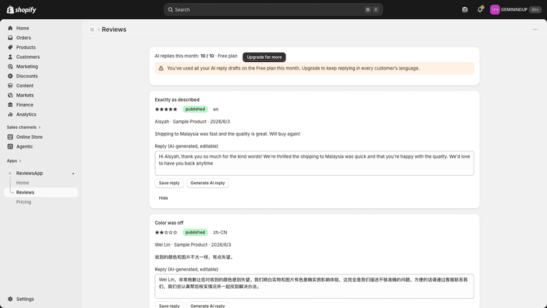This screenshot has height=308, width=547.
Task: Click the Shopify logo
Action: [21, 10]
